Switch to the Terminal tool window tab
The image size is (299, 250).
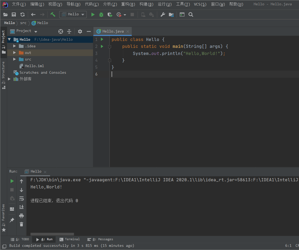click(x=69, y=239)
